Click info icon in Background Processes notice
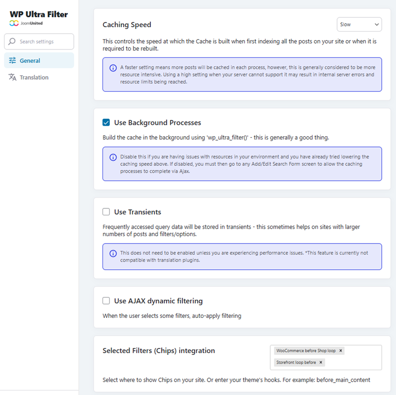The width and height of the screenshot is (396, 395). click(x=113, y=157)
